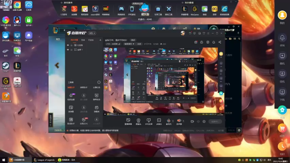Switch to League of Legends taskbar item
Viewport: 290px width, 163px height.
pyautogui.click(x=44, y=160)
